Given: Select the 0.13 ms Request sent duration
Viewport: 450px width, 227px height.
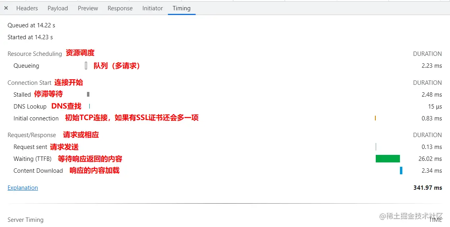Looking at the screenshot, I should pos(432,147).
